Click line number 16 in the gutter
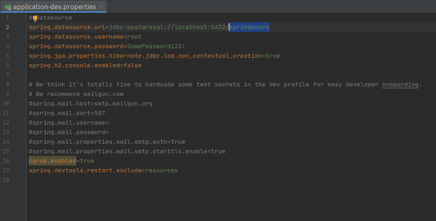 [x=6, y=161]
